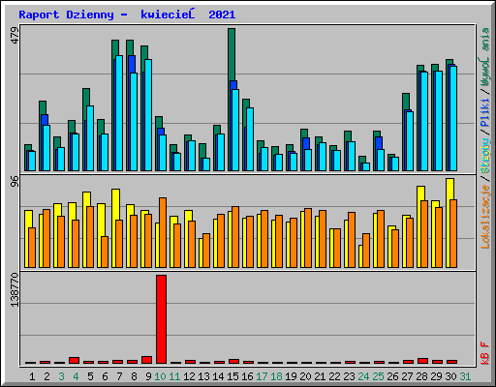The width and height of the screenshot is (496, 387).
Task: Click day label "20" on the x-axis
Action: click(305, 376)
